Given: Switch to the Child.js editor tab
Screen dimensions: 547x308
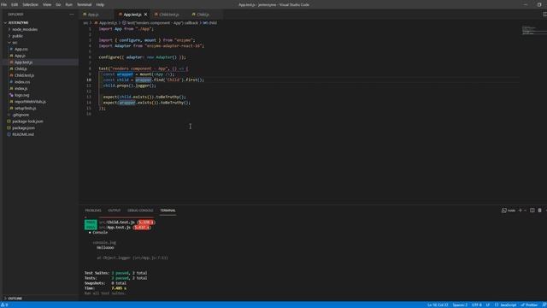Looking at the screenshot, I should (203, 15).
